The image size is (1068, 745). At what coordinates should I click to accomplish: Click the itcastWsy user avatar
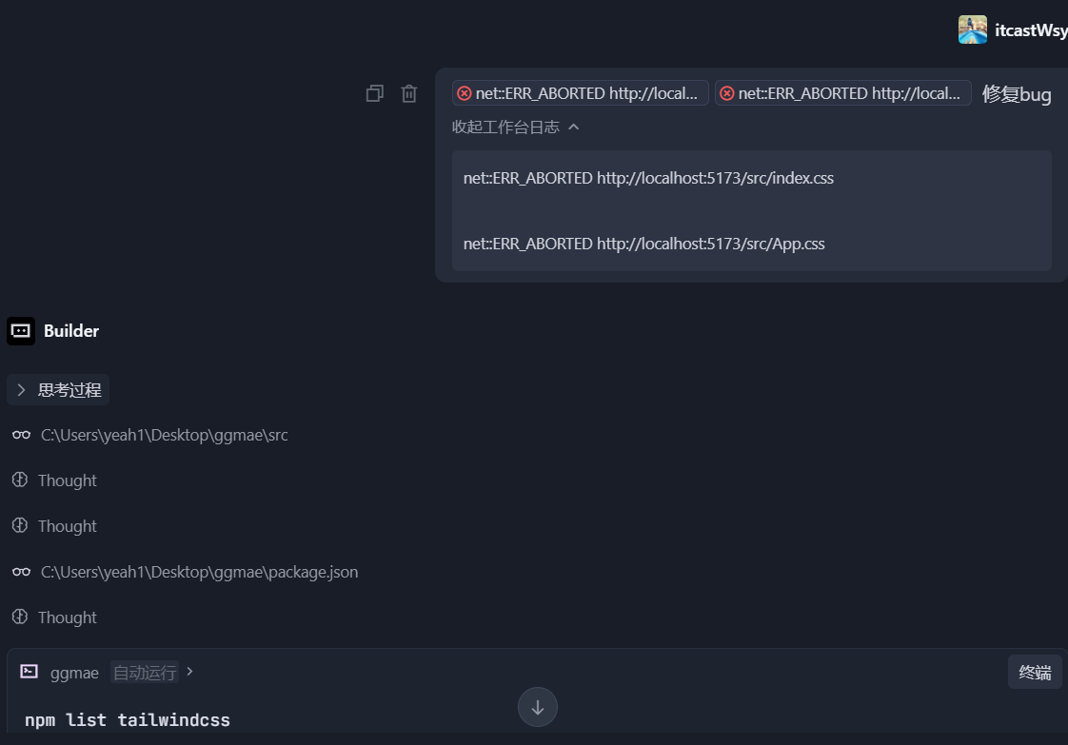(972, 29)
